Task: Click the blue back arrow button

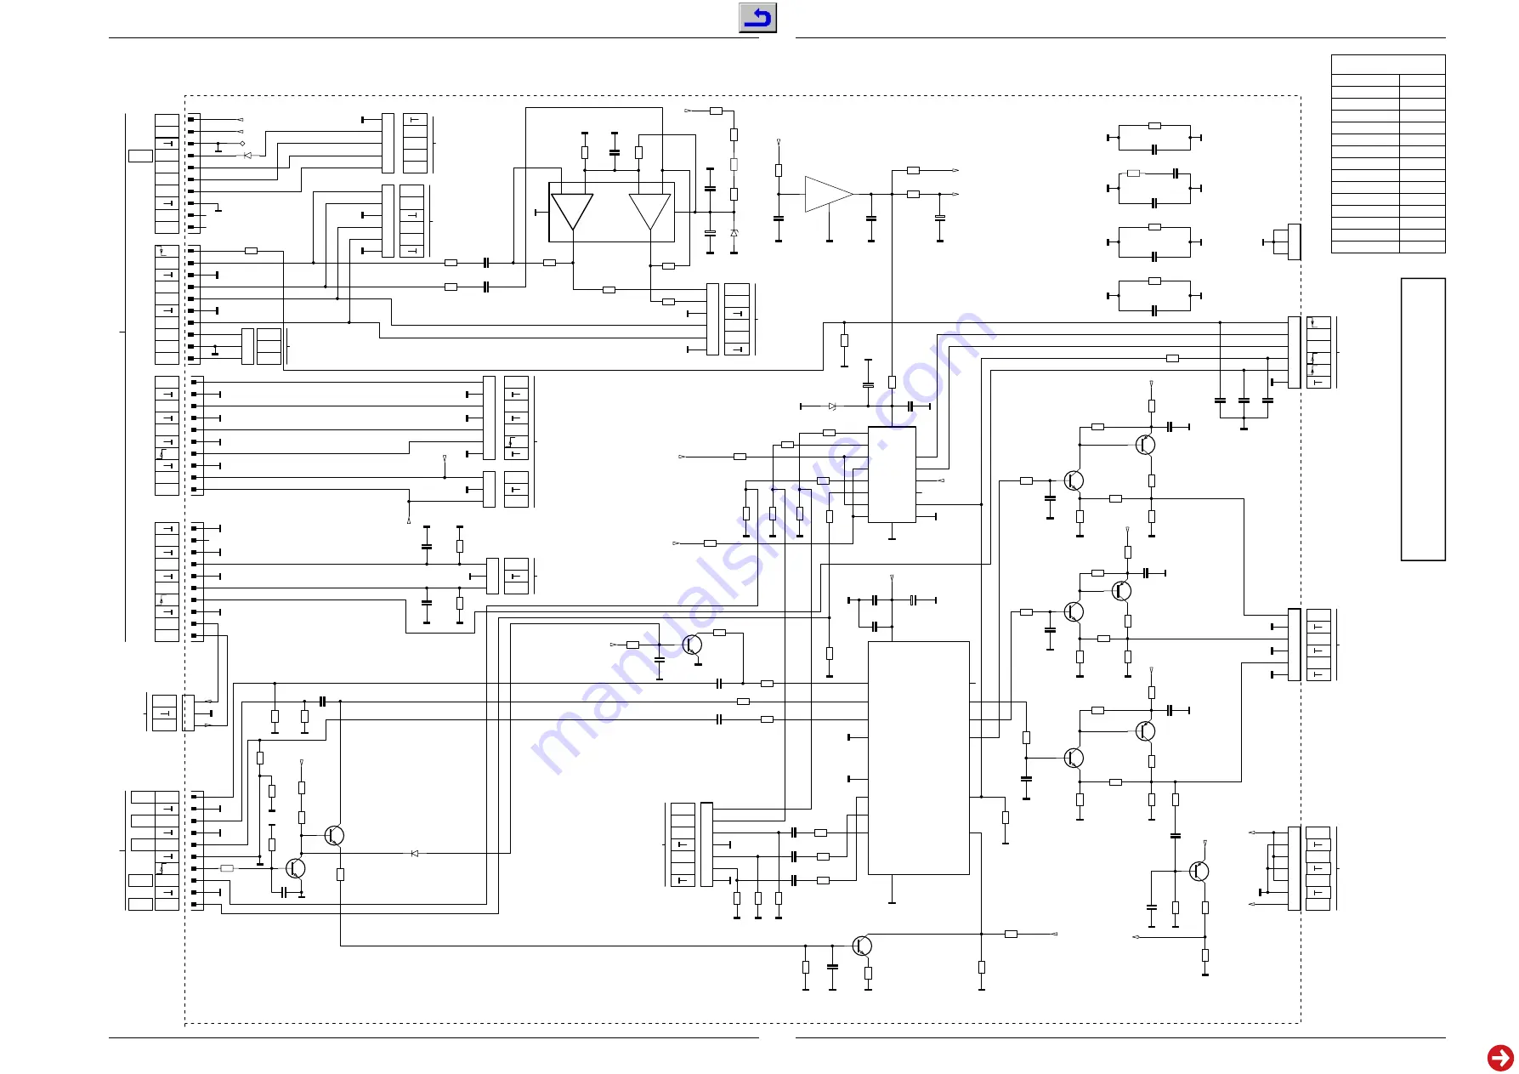Action: (757, 18)
